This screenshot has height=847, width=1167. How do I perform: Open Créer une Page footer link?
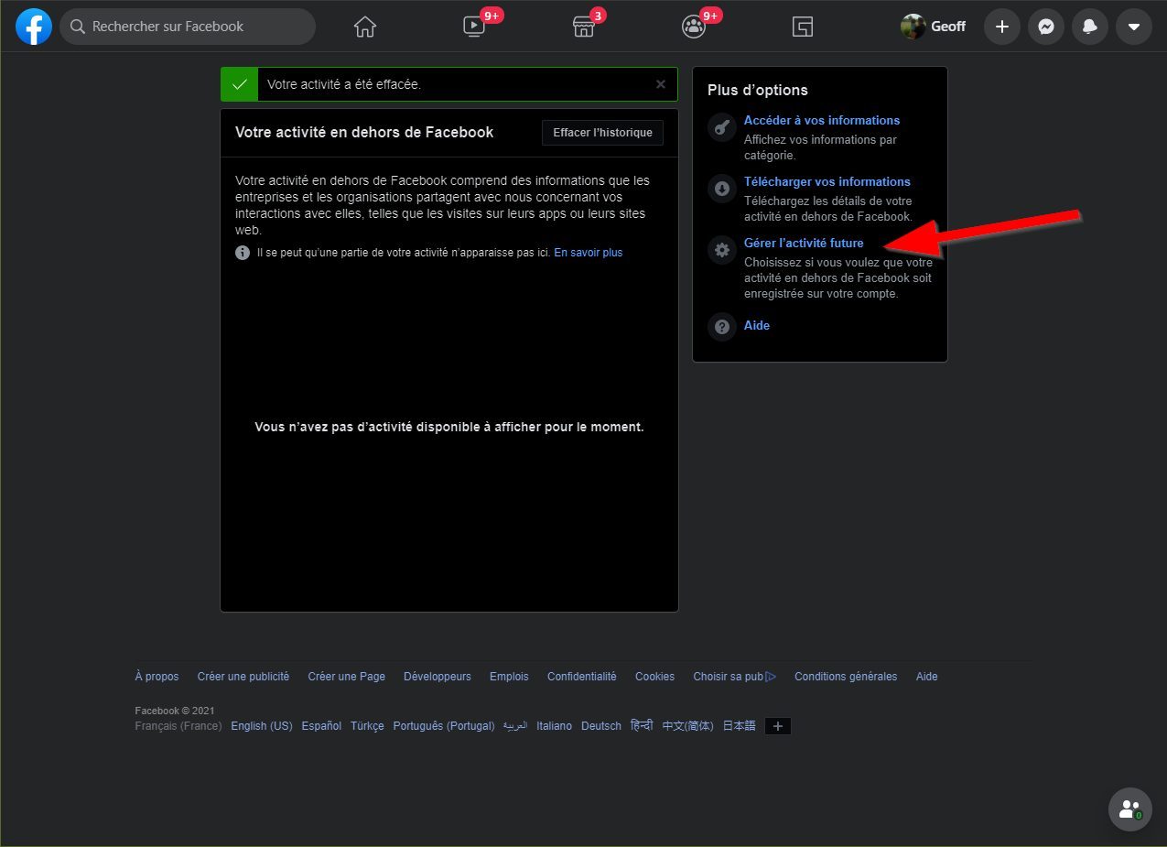347,677
